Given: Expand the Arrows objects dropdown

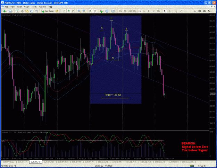Looking at the screenshot, I should click(x=211, y=11).
